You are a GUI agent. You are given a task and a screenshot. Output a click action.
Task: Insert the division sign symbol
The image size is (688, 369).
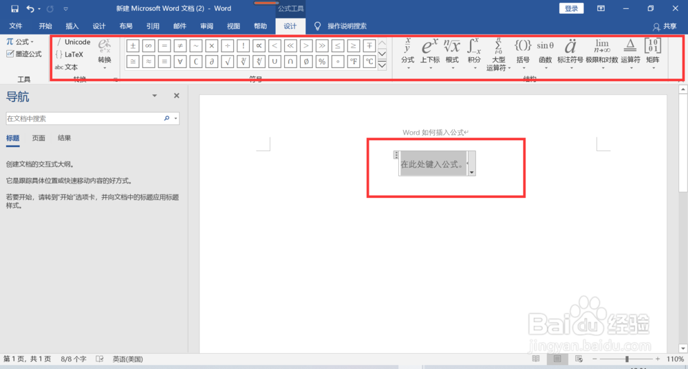click(x=227, y=45)
